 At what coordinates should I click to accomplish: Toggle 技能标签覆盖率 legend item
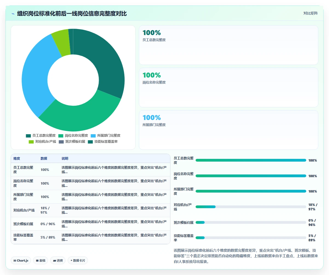pos(103,142)
